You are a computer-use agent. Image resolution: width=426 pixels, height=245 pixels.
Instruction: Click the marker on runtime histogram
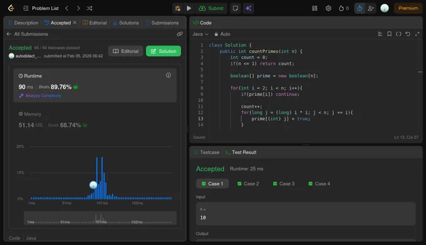point(93,185)
